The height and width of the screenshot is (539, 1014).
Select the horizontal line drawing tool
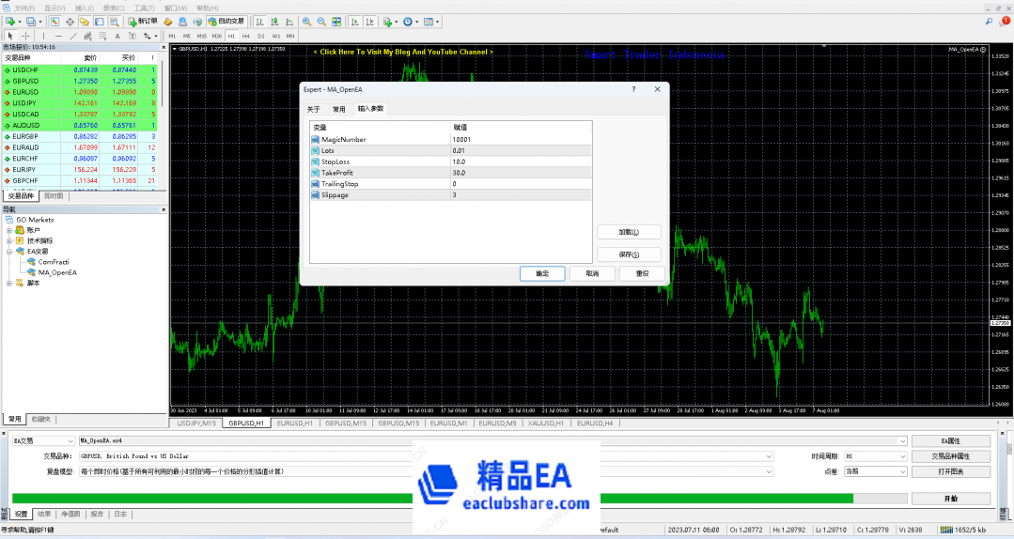pyautogui.click(x=58, y=37)
